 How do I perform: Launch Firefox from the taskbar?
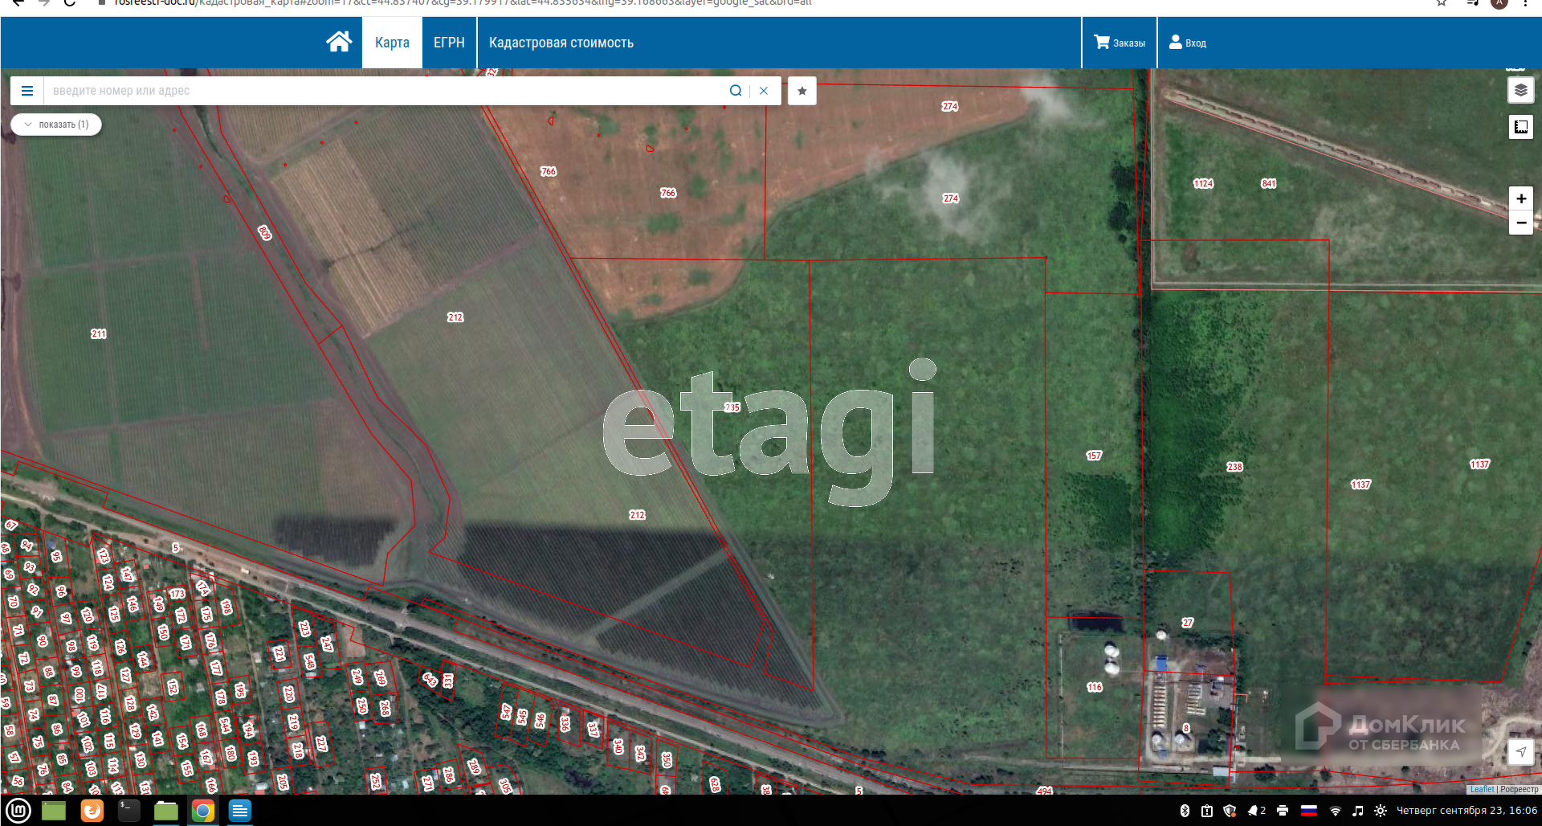coord(92,811)
